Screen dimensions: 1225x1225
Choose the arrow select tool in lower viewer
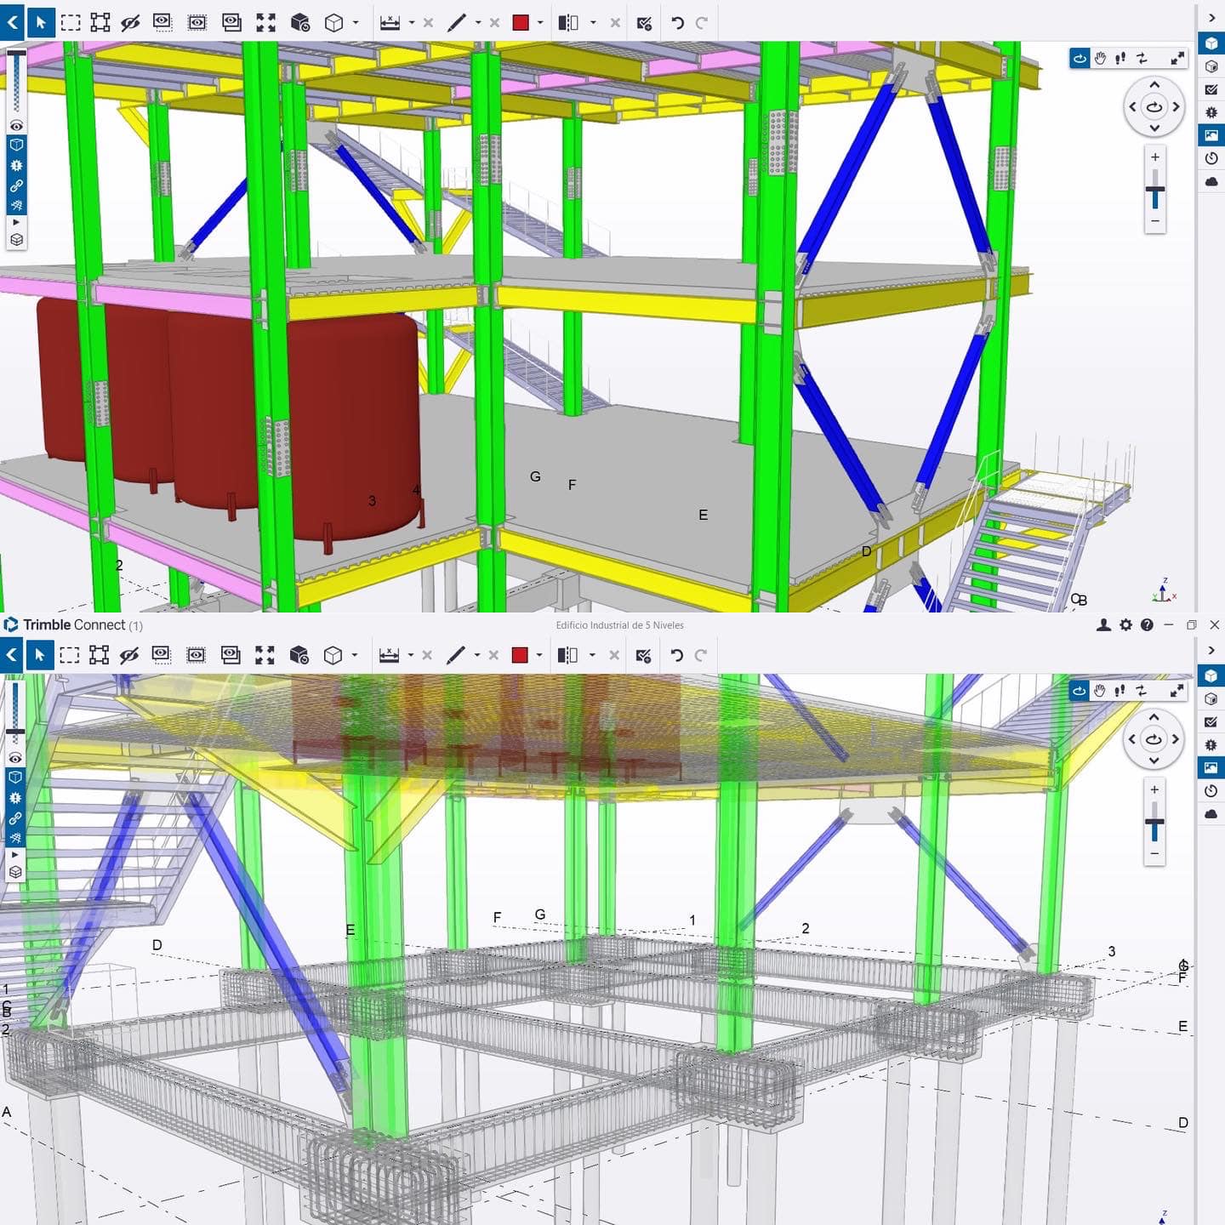coord(39,655)
